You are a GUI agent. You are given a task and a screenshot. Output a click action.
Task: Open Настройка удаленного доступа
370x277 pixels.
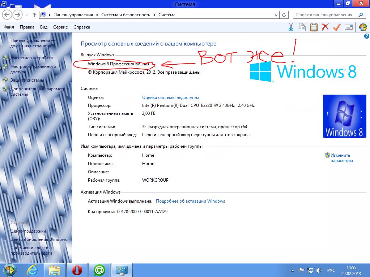pyautogui.click(x=33, y=69)
